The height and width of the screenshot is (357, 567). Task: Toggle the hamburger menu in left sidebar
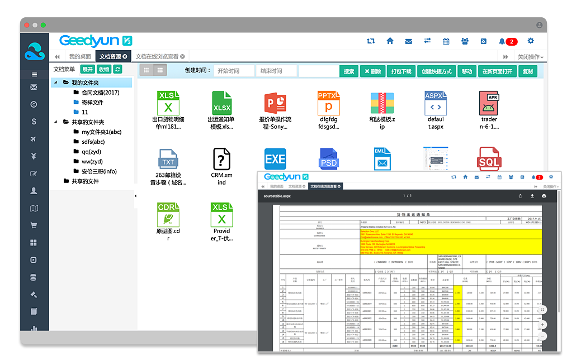[34, 75]
